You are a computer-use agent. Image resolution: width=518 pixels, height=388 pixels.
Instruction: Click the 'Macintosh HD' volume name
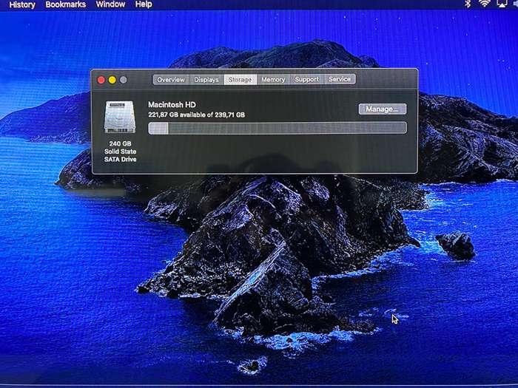coord(172,105)
